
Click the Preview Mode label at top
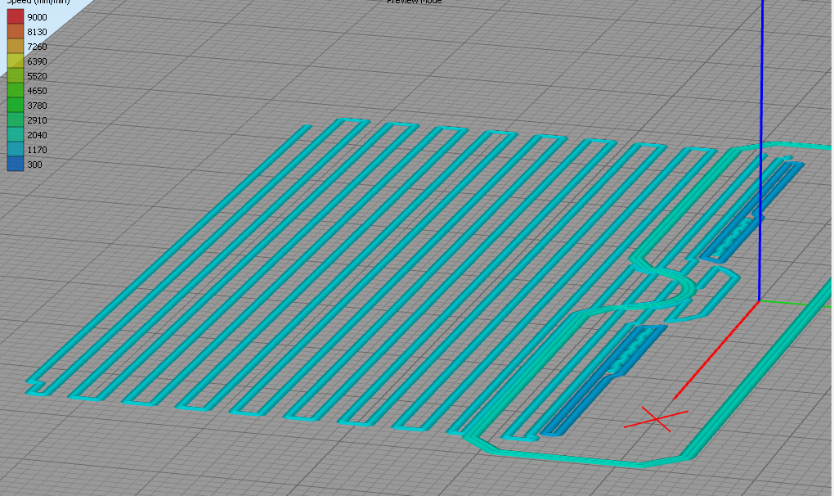(x=414, y=2)
